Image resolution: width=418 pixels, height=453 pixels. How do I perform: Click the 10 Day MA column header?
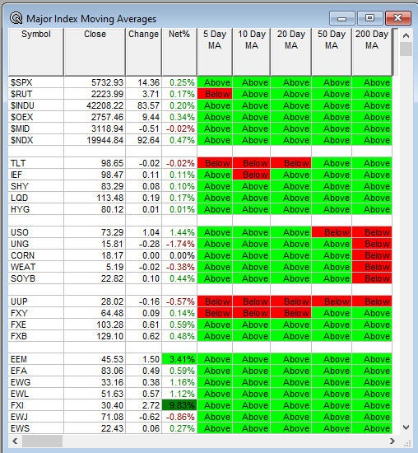pos(252,52)
